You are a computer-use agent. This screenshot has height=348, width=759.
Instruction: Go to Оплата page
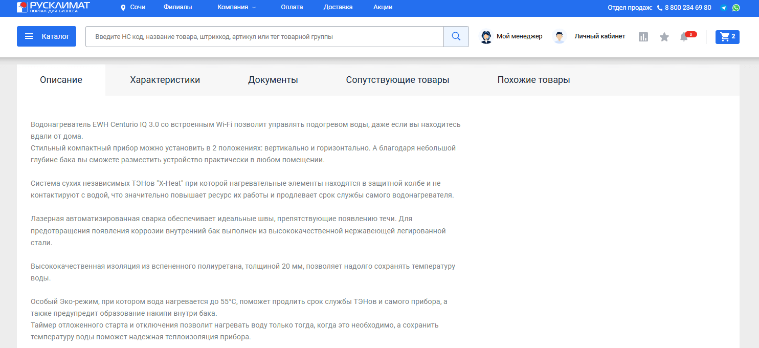point(292,8)
